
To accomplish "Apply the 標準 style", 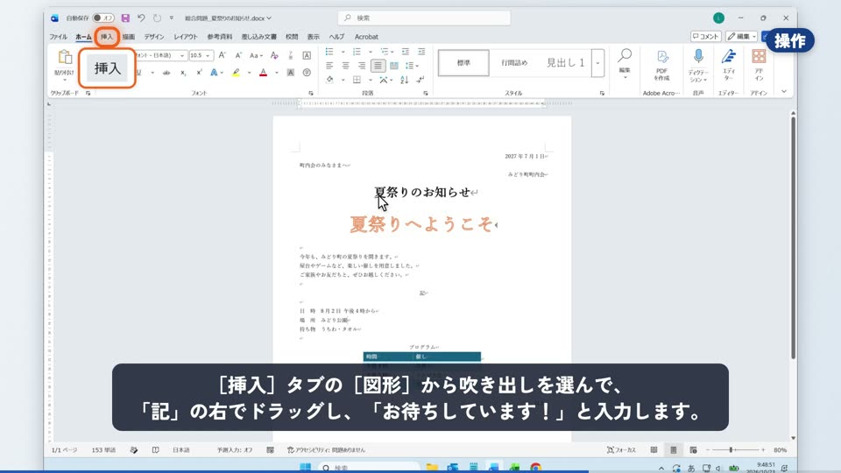I will pos(463,63).
